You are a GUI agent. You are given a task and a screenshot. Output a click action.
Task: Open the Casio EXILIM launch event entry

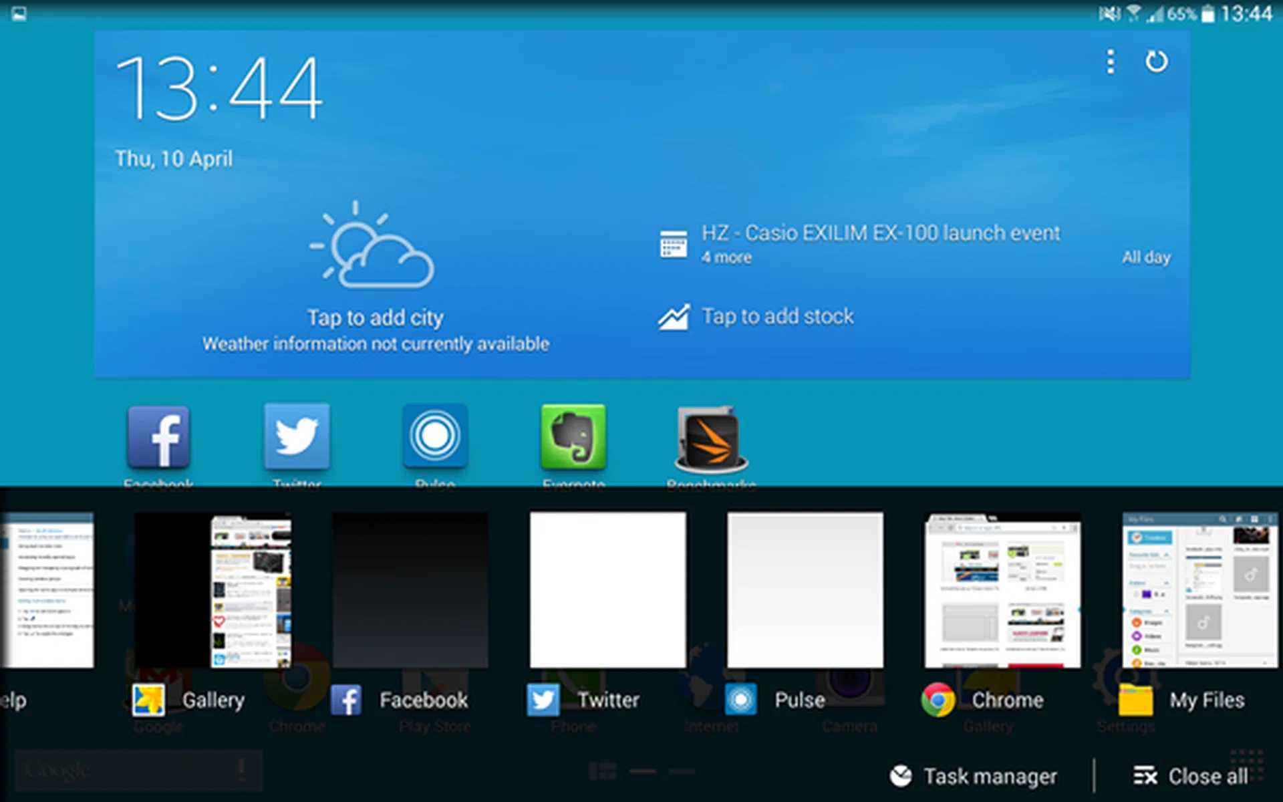click(880, 233)
